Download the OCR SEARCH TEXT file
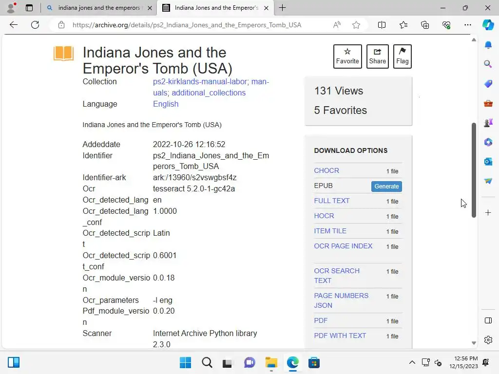Screen dimensions: 499x374 tap(337, 276)
